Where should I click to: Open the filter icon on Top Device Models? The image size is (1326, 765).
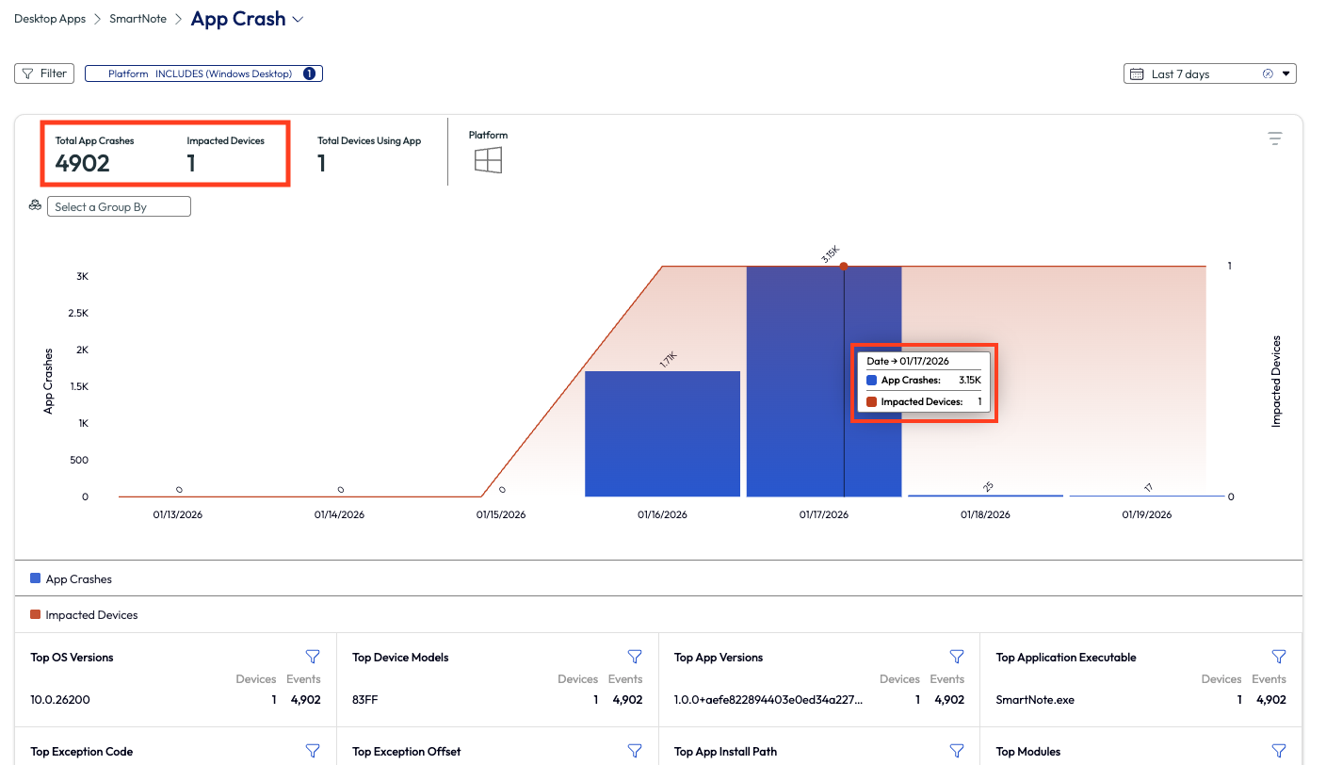click(x=634, y=657)
